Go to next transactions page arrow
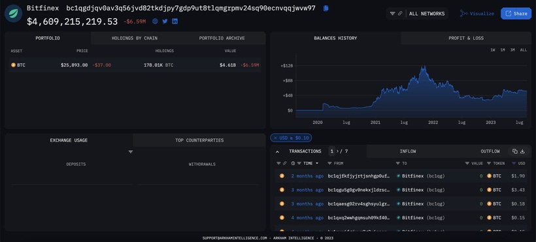 338,151
